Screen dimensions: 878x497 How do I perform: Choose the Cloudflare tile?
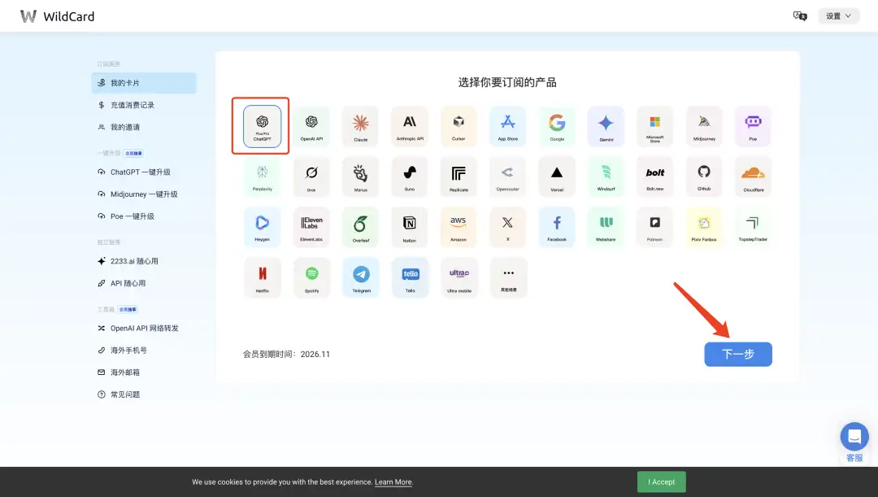tap(753, 177)
